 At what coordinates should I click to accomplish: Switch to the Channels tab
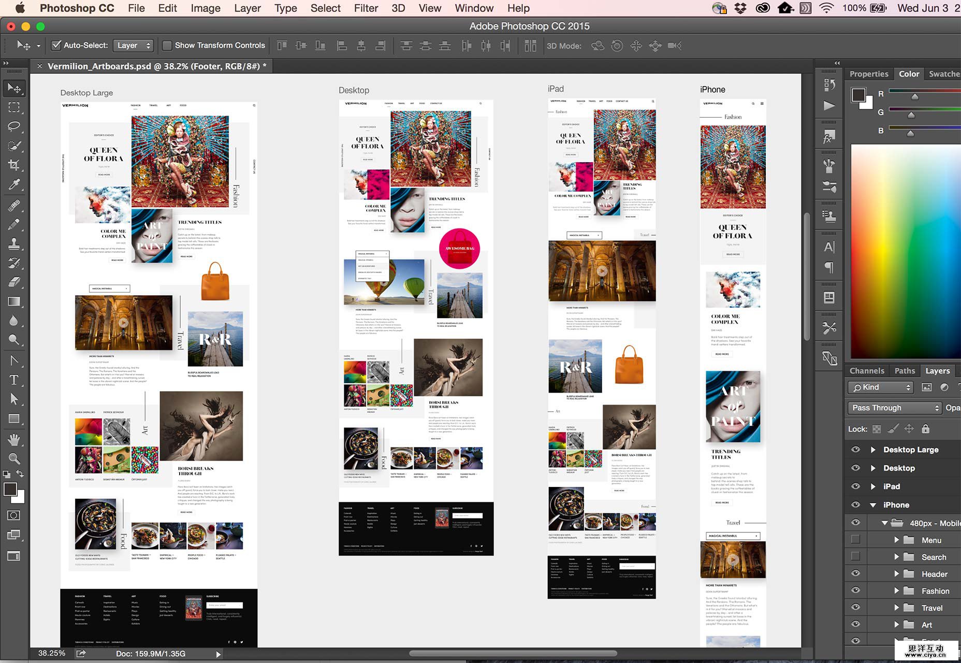tap(866, 371)
